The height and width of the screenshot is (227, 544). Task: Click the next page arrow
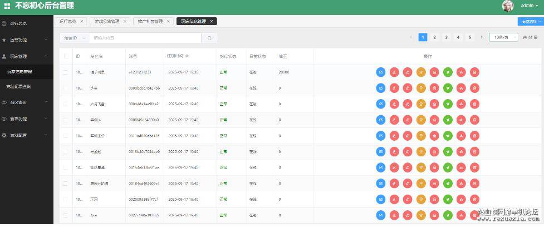[482, 37]
